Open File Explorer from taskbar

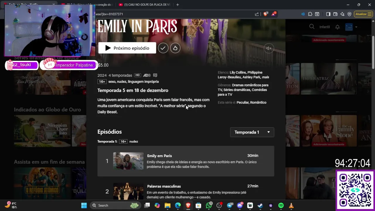pyautogui.click(x=168, y=205)
